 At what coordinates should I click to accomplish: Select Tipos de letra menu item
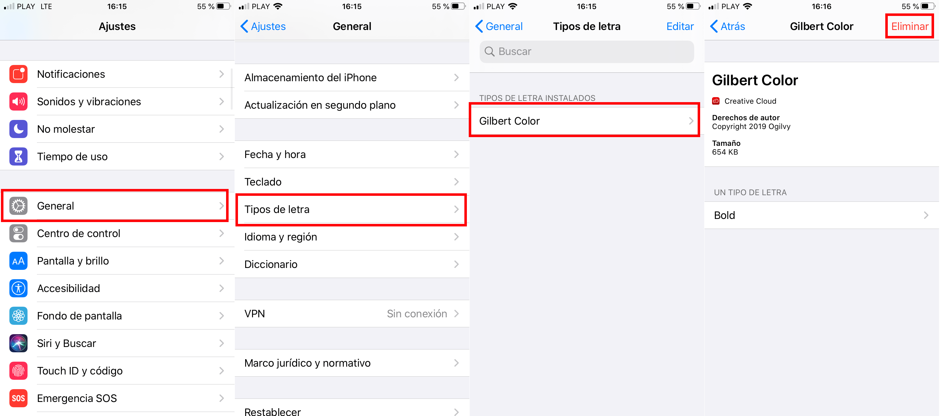coord(353,209)
